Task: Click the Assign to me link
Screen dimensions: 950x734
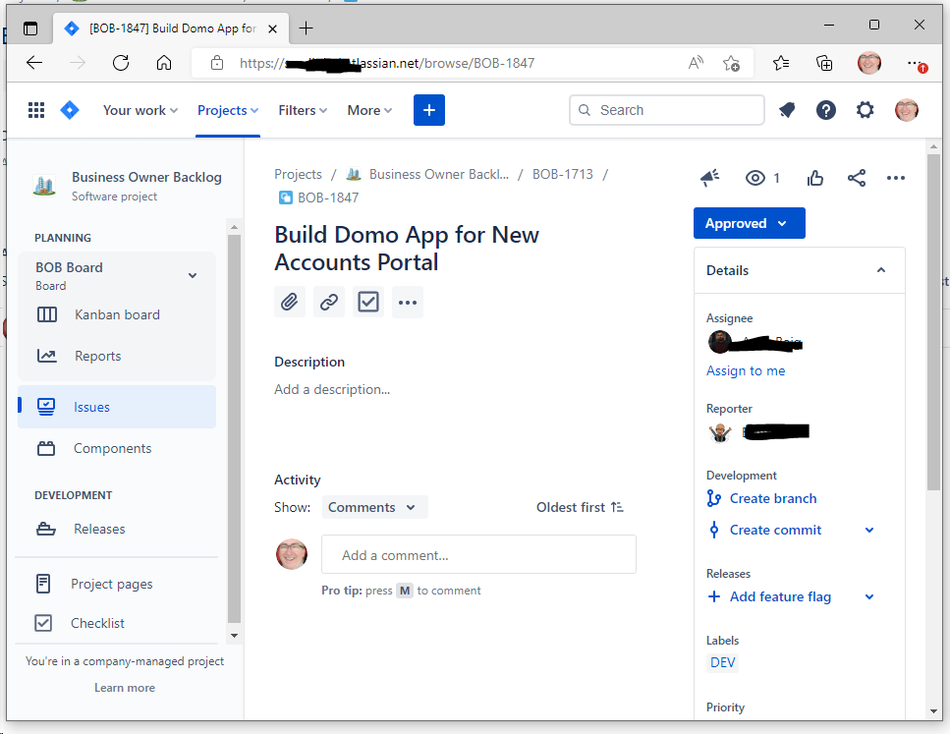Action: pos(746,370)
